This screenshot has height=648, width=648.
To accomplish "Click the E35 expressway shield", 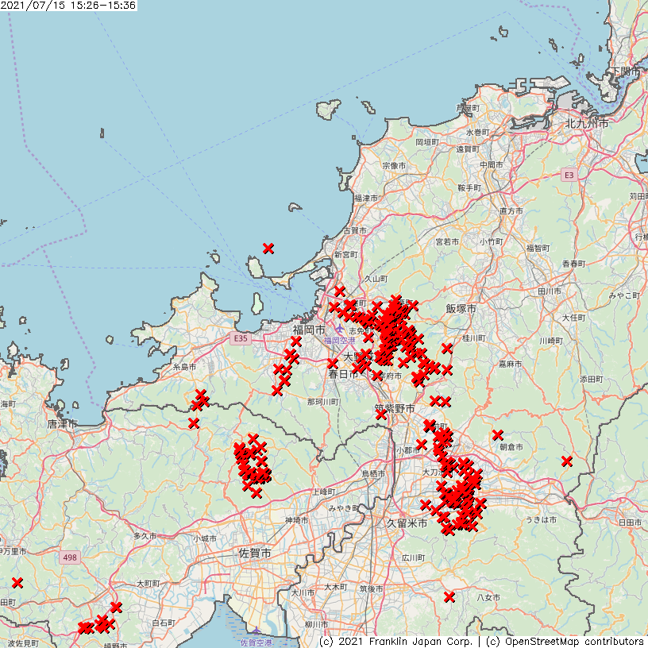I will [x=241, y=338].
